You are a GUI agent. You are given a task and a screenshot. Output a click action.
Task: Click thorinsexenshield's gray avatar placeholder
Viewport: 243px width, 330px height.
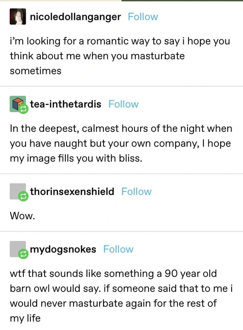(x=18, y=191)
